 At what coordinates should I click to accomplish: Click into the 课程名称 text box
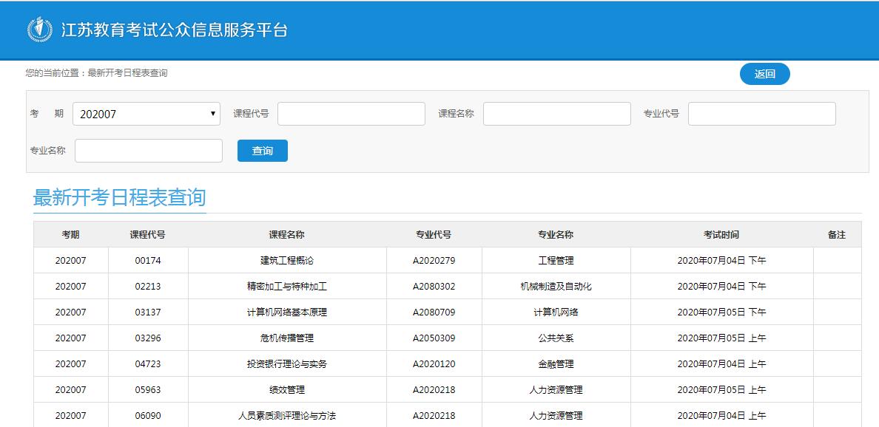pyautogui.click(x=556, y=114)
